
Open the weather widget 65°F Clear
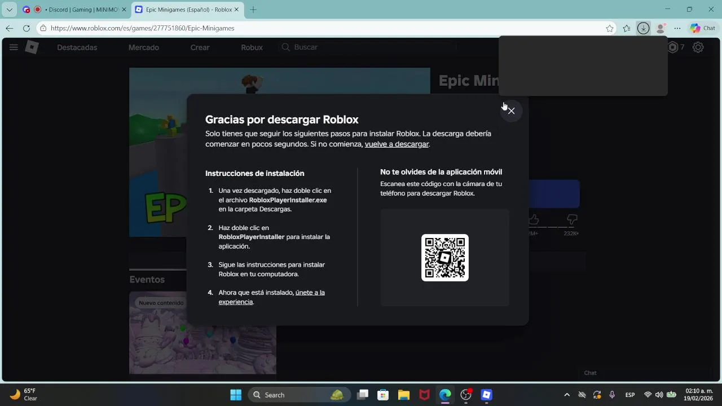(x=24, y=395)
